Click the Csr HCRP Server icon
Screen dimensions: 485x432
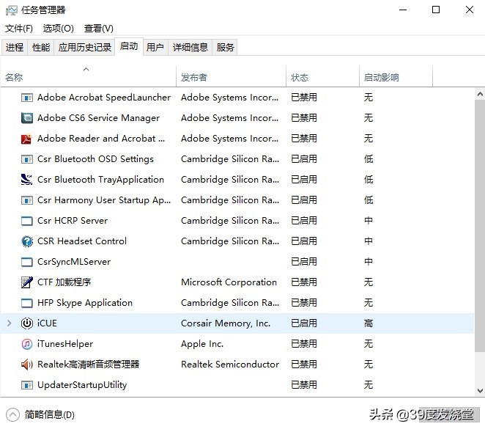click(x=27, y=221)
